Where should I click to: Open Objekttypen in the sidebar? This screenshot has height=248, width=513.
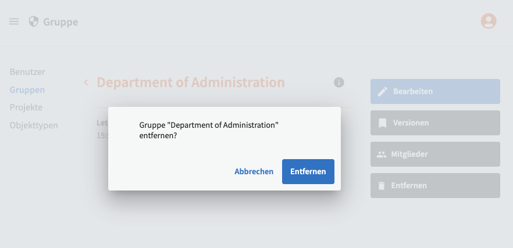[x=34, y=125]
